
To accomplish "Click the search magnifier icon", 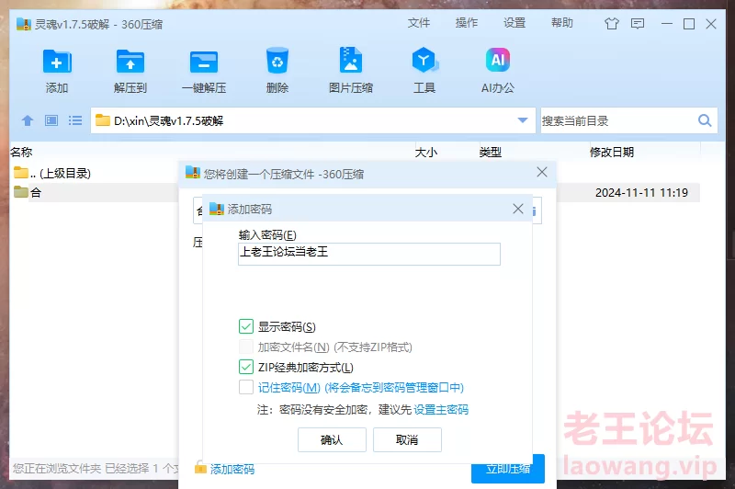I will pyautogui.click(x=705, y=120).
